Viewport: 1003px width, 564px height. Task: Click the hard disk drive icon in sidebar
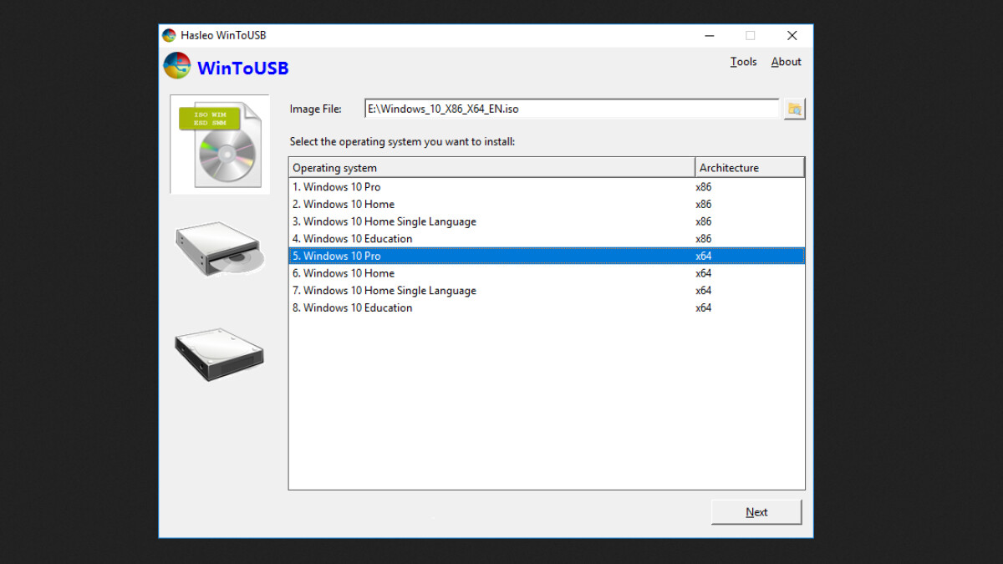[219, 353]
